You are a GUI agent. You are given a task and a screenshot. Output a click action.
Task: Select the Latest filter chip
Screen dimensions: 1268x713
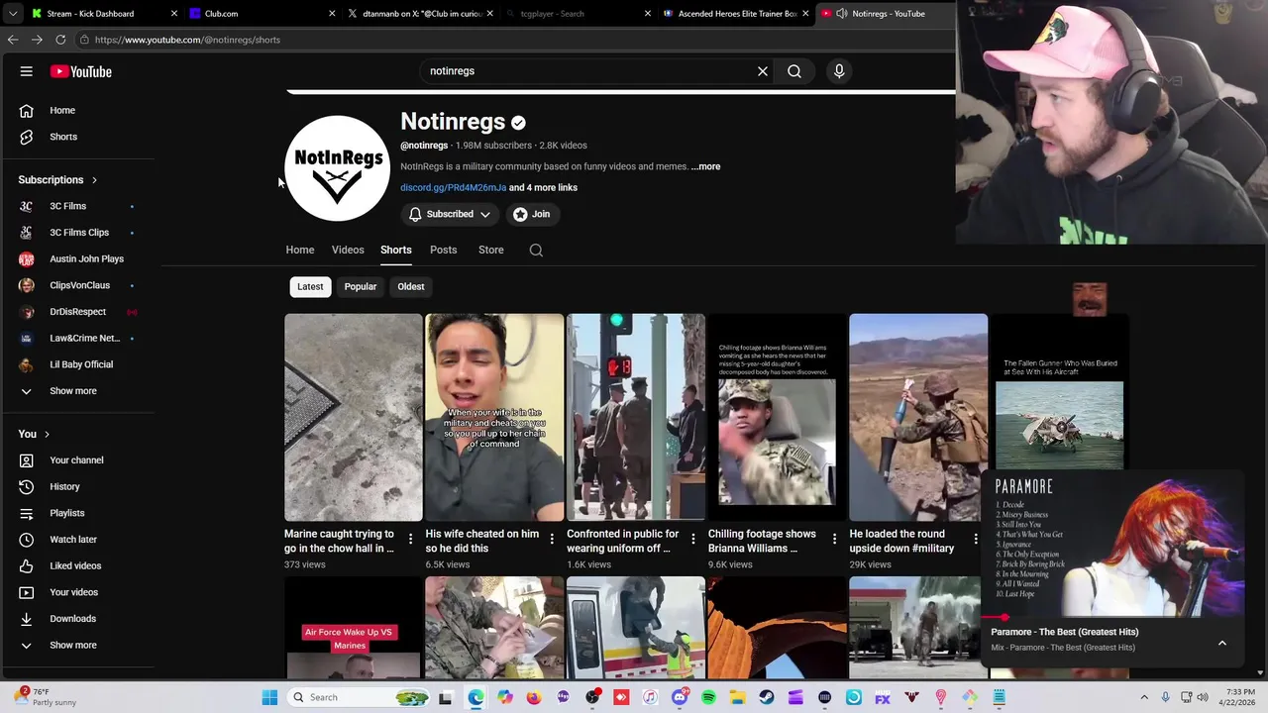point(310,287)
